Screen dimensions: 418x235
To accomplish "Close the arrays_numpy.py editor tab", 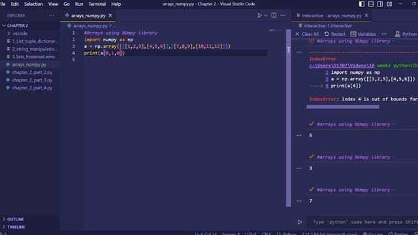I will (110, 16).
